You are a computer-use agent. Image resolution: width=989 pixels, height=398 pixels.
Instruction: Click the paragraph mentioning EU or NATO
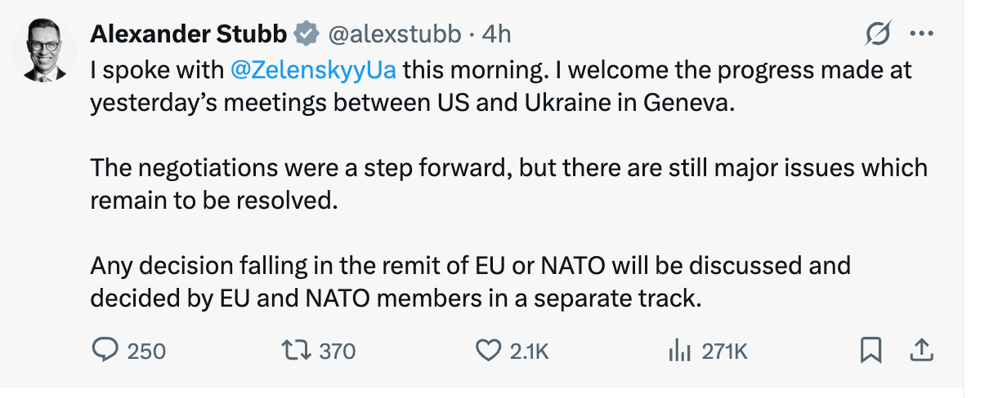pyautogui.click(x=470, y=281)
